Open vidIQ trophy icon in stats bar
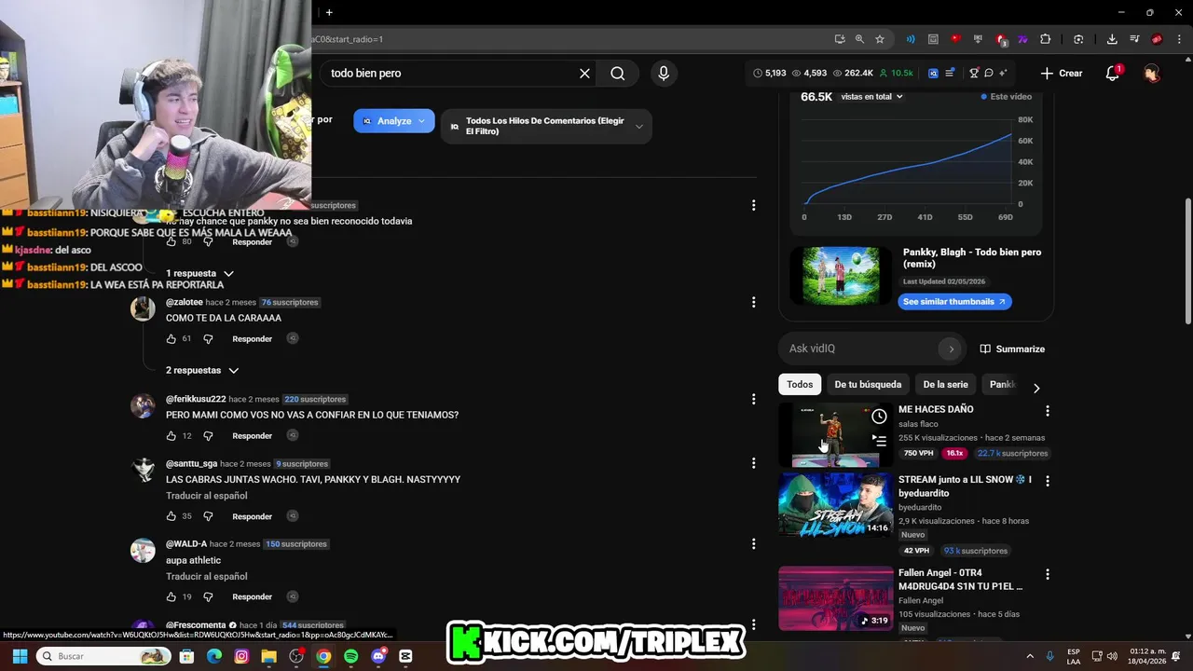 pos(974,73)
